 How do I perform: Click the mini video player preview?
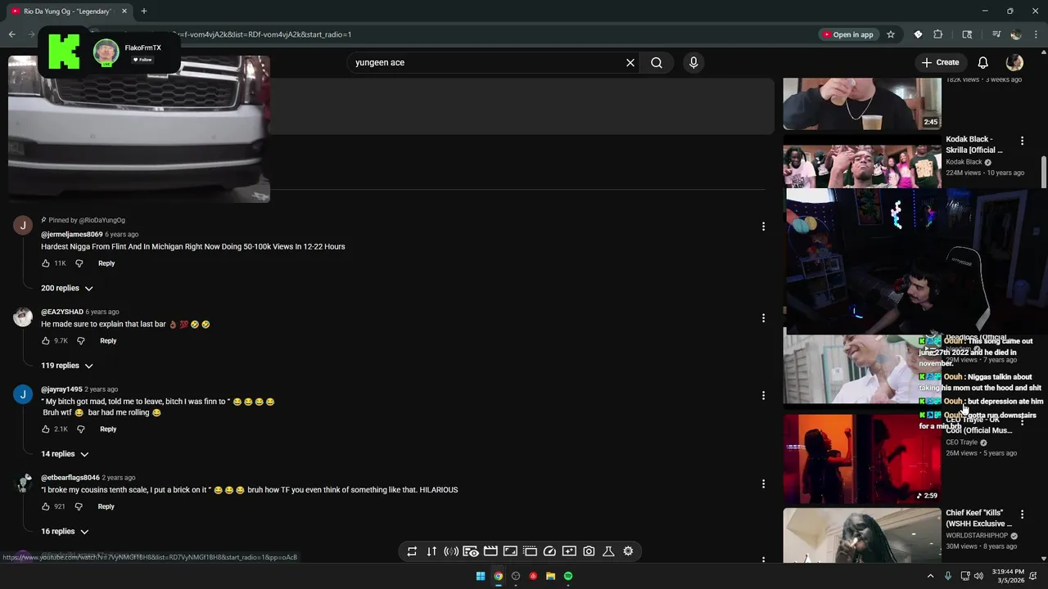pyautogui.click(x=139, y=128)
